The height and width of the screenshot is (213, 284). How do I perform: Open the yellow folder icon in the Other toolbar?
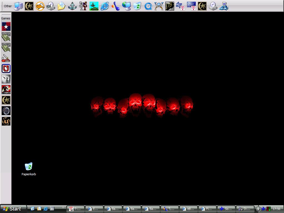click(x=61, y=6)
